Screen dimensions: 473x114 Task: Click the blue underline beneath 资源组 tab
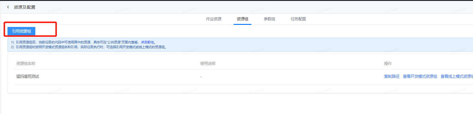(242, 24)
